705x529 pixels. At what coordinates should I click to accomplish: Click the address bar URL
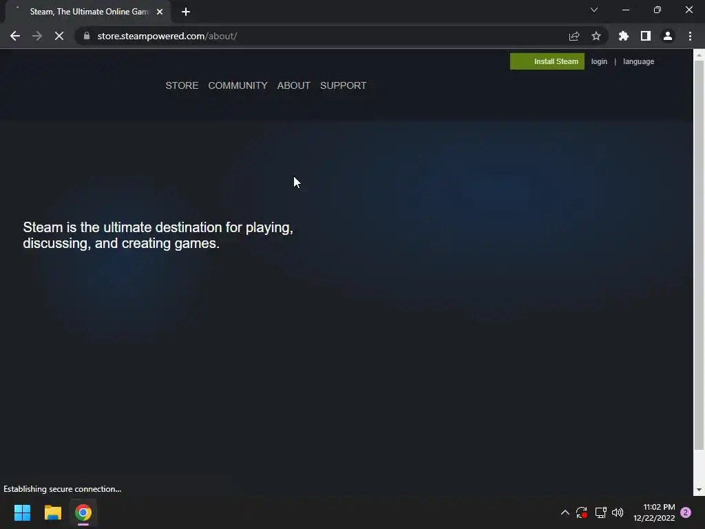point(167,36)
